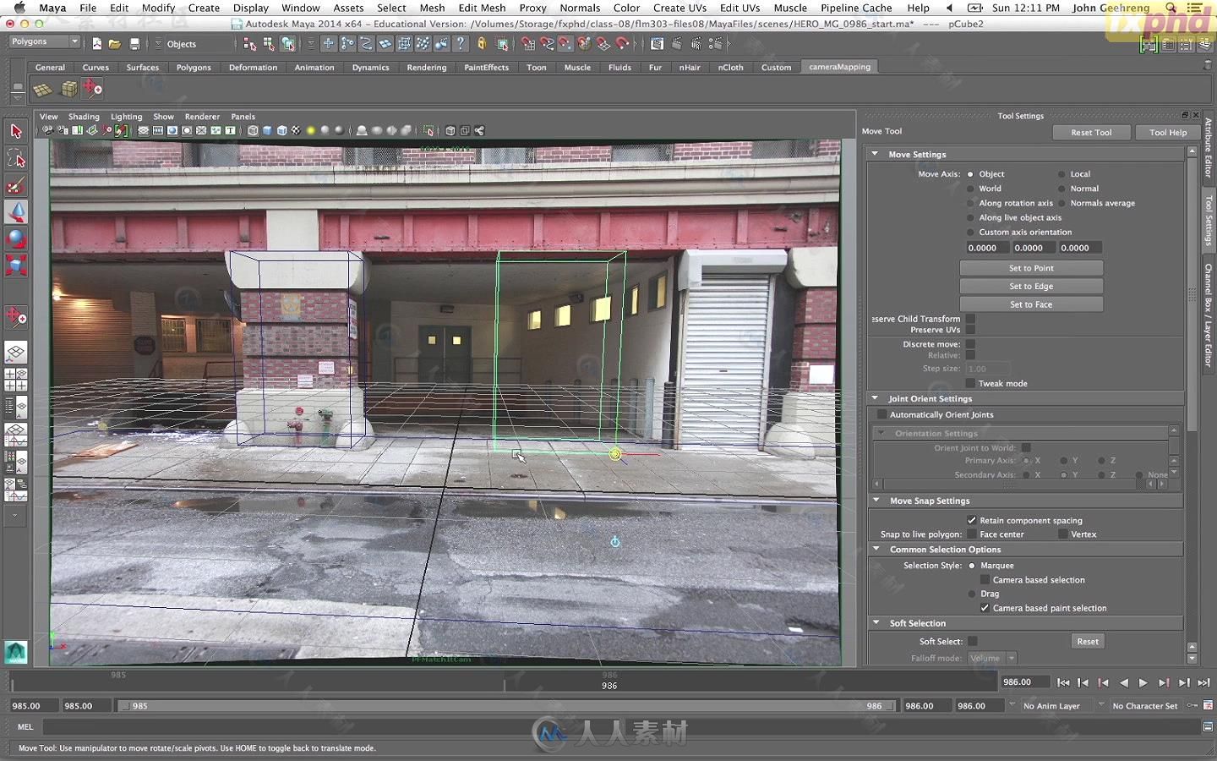Screen dimensions: 1217x761
Task: Click soft selection Reset button
Action: (x=1088, y=641)
